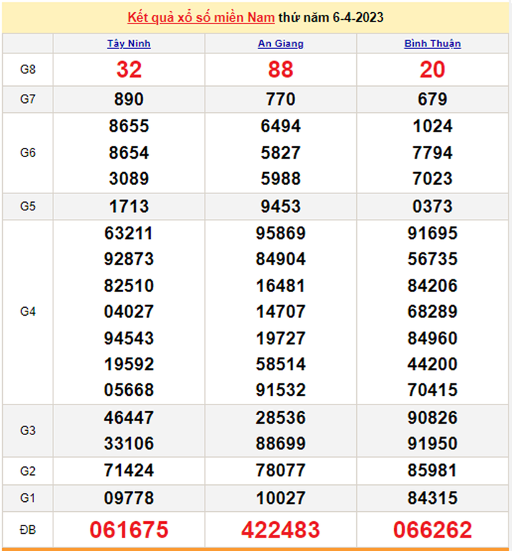Image resolution: width=512 pixels, height=551 pixels.
Task: Select Bình Thuận special prize number 066262
Action: pos(432,530)
